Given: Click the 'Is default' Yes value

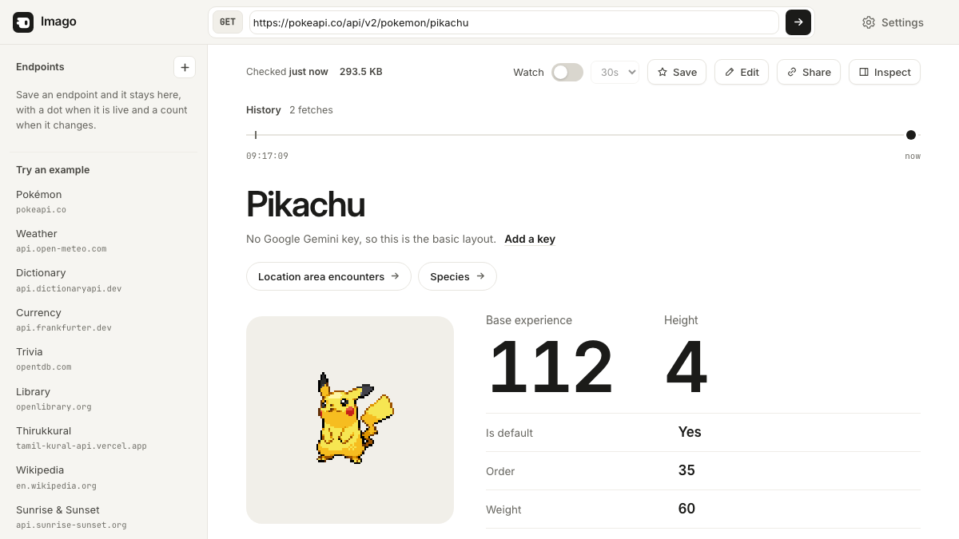Looking at the screenshot, I should 690,432.
